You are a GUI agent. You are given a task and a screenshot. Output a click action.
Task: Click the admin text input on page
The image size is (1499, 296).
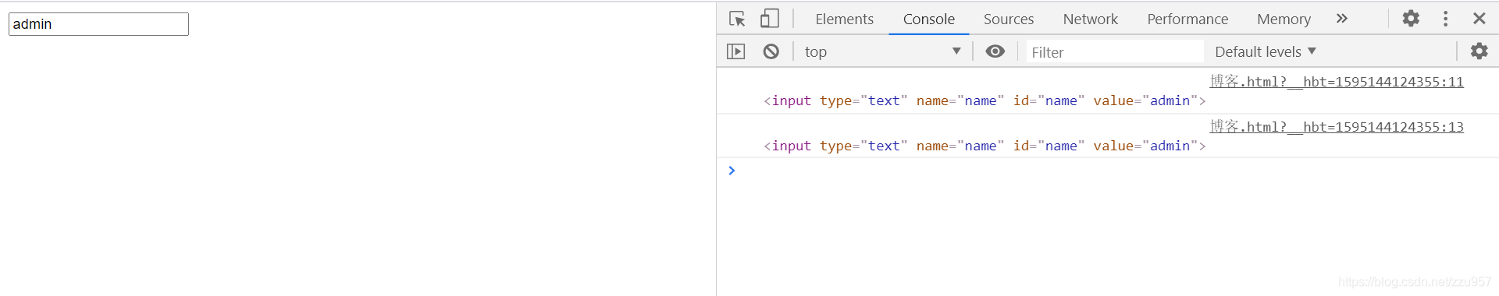coord(98,24)
